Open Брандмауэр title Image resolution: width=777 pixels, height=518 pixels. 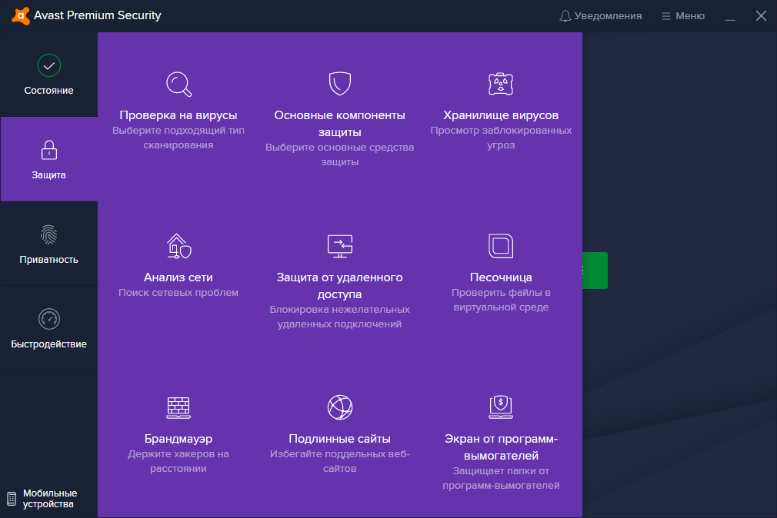pos(178,439)
